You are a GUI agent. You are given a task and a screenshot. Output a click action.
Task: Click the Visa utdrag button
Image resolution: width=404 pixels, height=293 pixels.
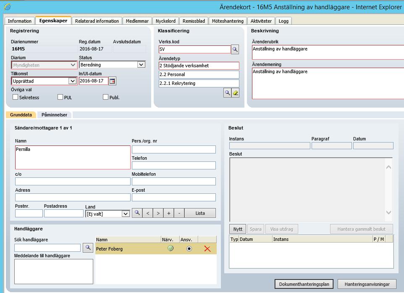click(x=282, y=229)
